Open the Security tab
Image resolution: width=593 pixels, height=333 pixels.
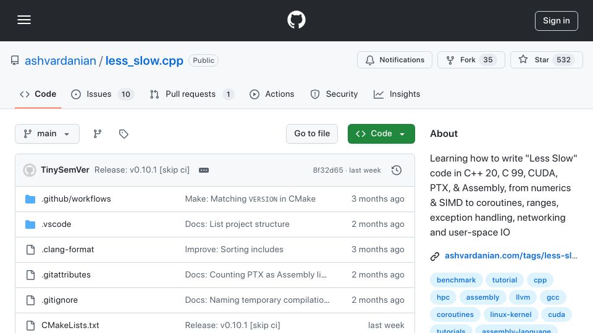tap(334, 94)
